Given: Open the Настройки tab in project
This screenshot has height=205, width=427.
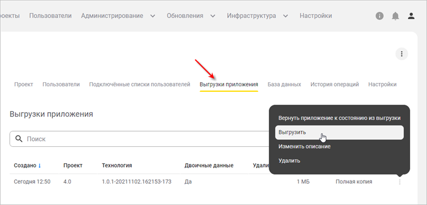Looking at the screenshot, I should click(382, 84).
